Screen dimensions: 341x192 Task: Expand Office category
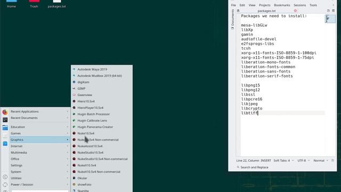39,159
